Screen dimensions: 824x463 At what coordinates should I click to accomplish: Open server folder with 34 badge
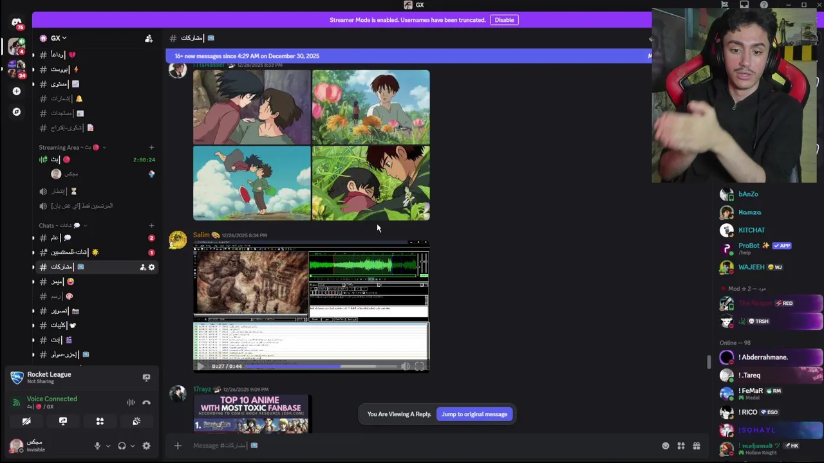16,69
